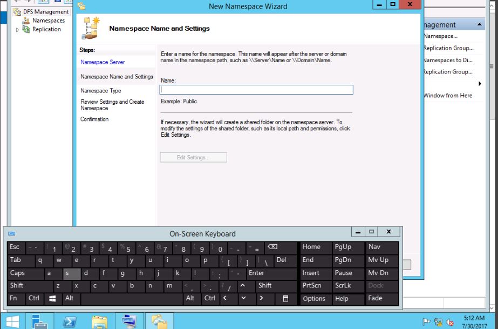This screenshot has height=329, width=498.
Task: Click the Namespace Server step link
Action: coord(103,62)
